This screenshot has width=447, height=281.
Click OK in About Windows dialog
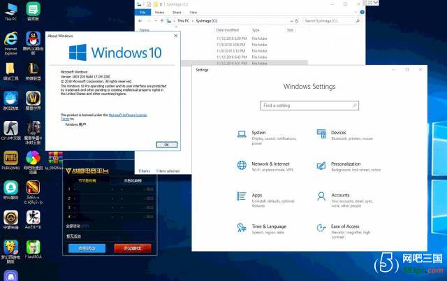point(167,145)
